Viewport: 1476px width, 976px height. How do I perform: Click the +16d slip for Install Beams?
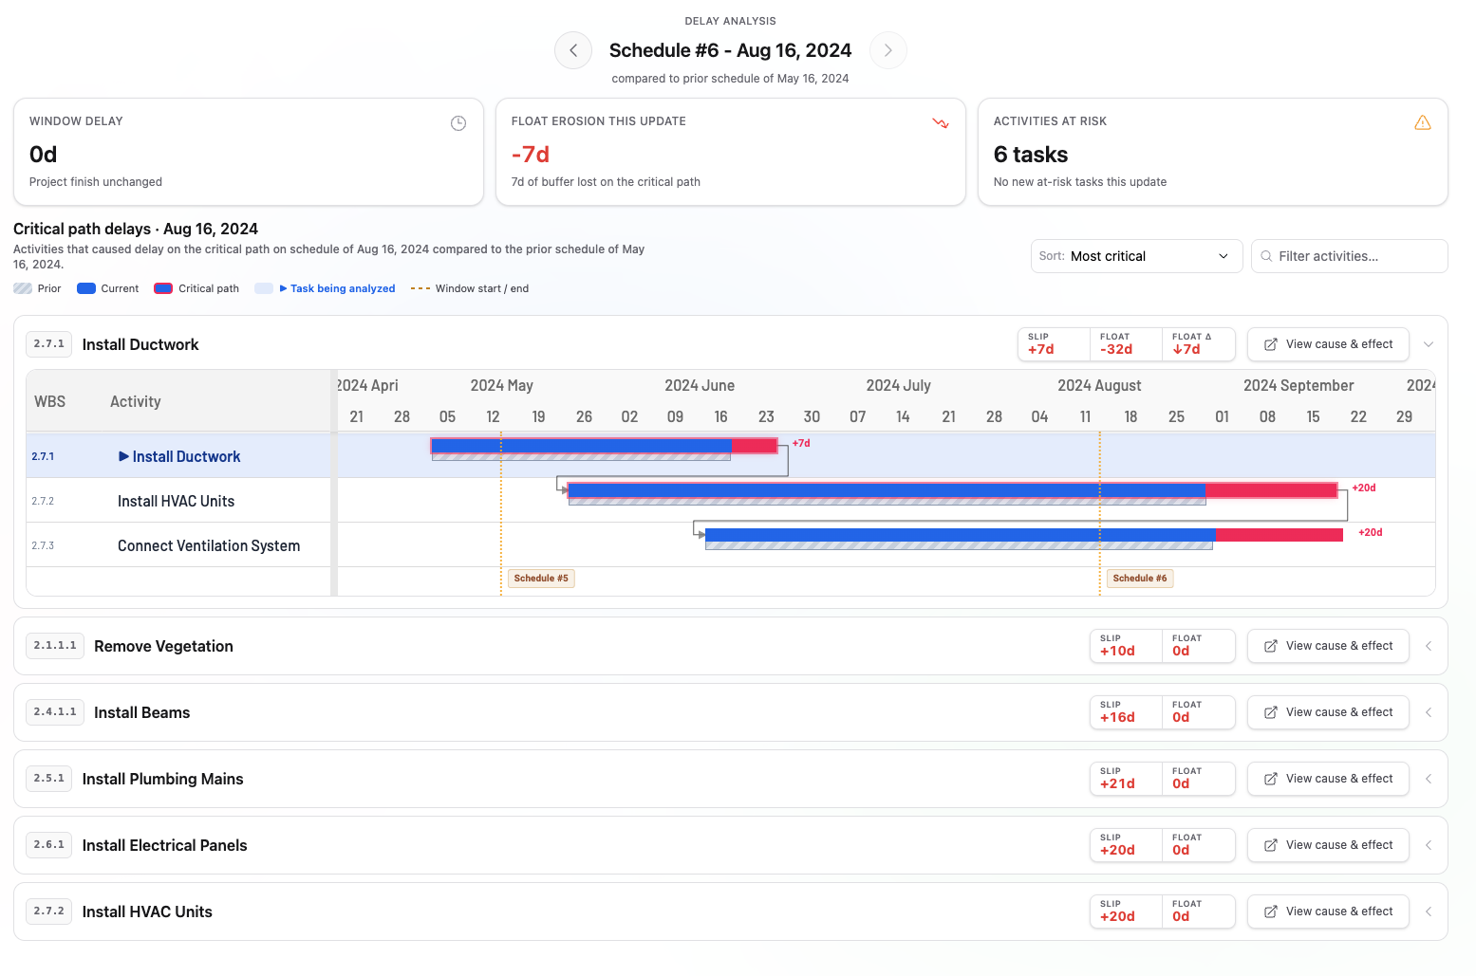coord(1117,717)
